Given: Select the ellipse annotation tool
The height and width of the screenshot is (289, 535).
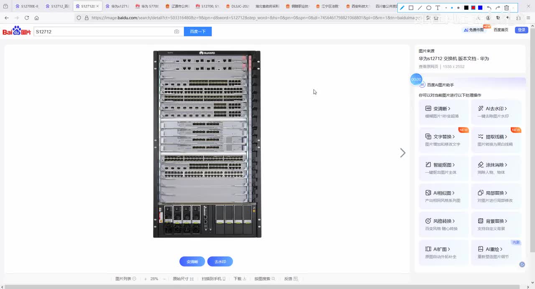Looking at the screenshot, I should click(x=429, y=8).
